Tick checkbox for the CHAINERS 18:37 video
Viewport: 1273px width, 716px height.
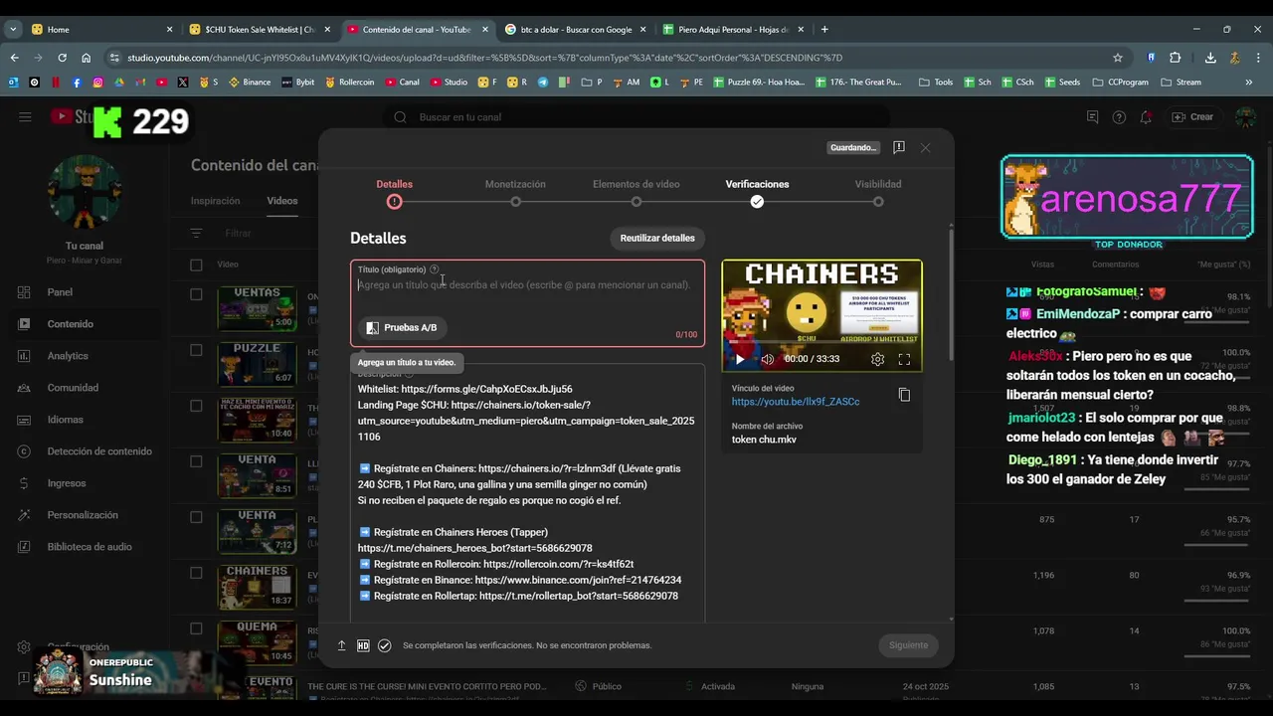(196, 573)
